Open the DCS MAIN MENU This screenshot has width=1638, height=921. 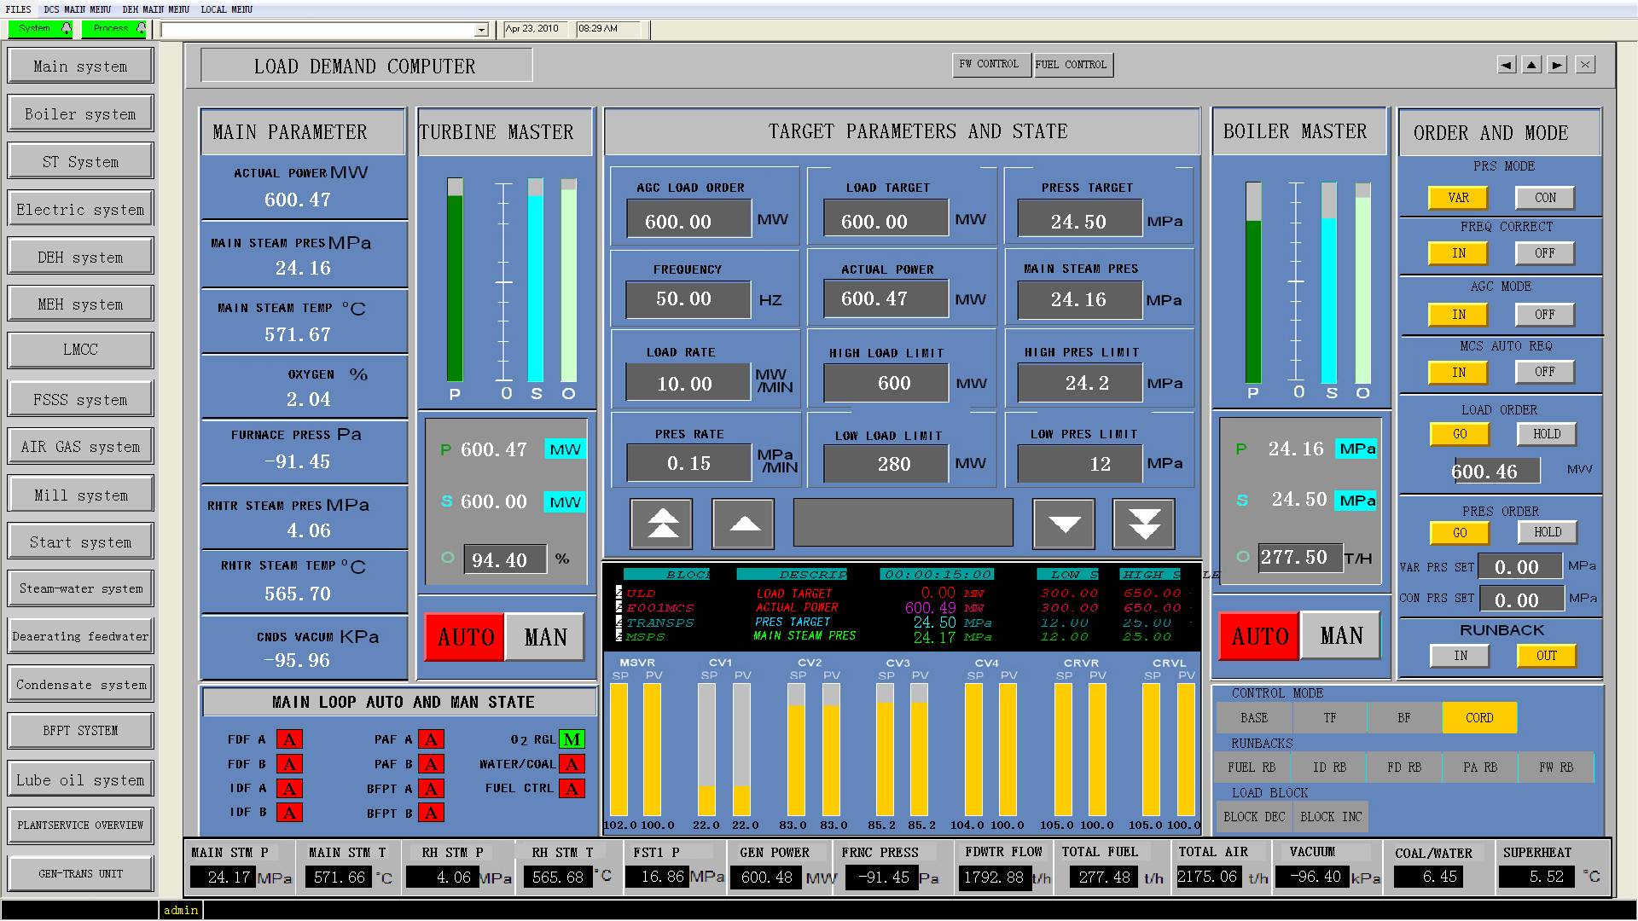pyautogui.click(x=77, y=9)
